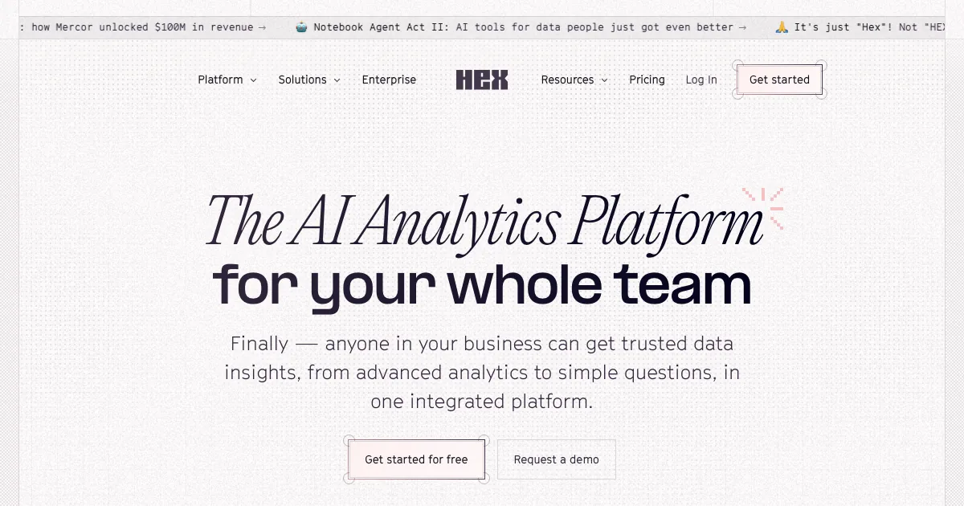Click the arrow after the Notebook Agent announcement

[742, 27]
